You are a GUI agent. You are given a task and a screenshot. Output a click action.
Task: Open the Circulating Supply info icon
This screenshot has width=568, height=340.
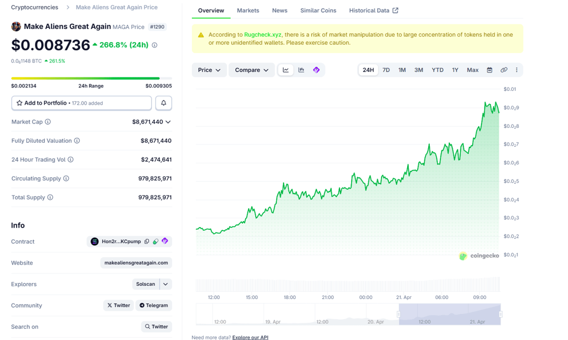tap(66, 178)
